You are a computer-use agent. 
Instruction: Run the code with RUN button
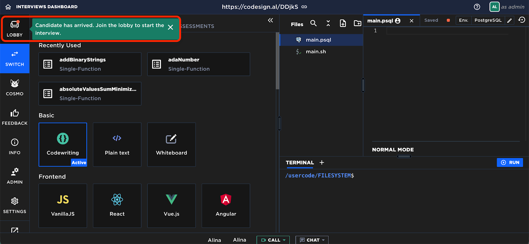pyautogui.click(x=510, y=163)
